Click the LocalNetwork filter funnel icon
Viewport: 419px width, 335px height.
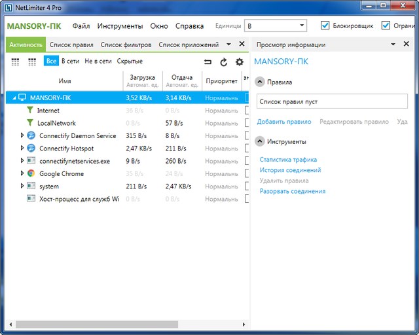point(29,123)
